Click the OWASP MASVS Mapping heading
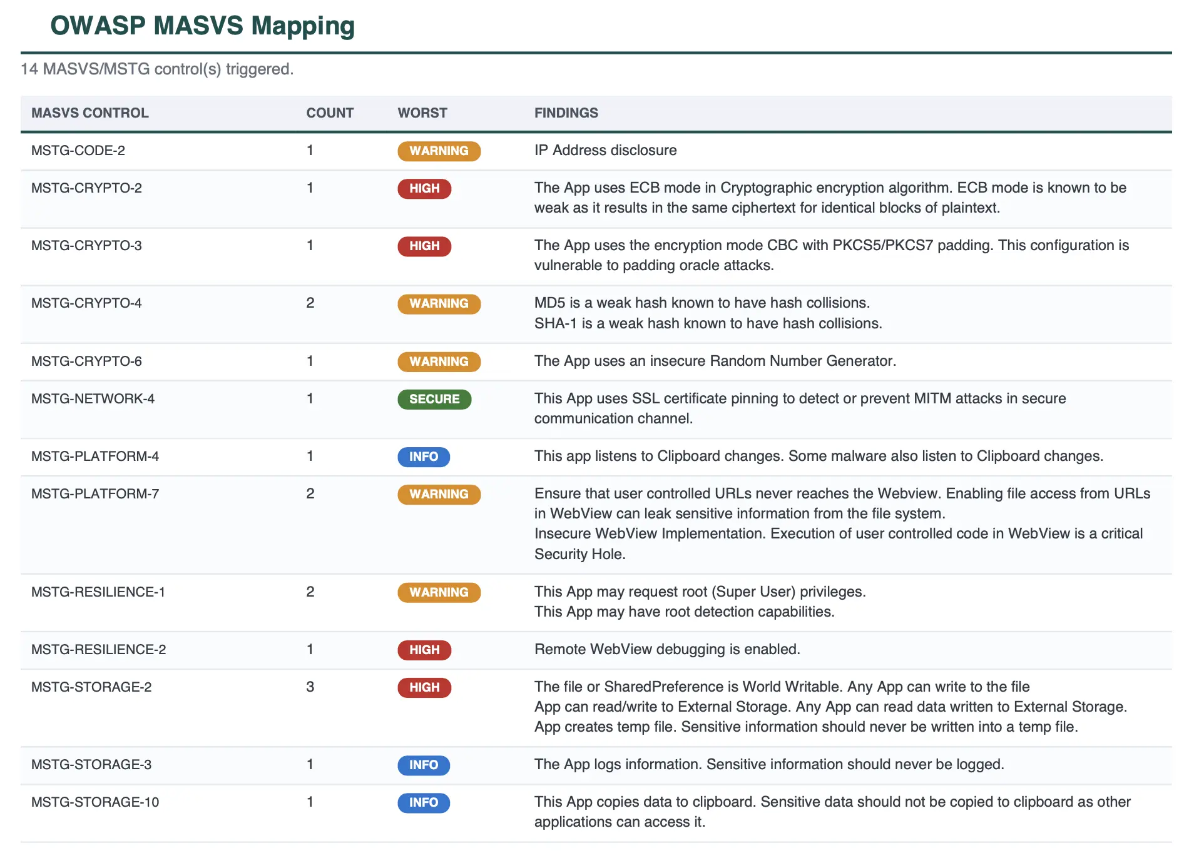Image resolution: width=1204 pixels, height=868 pixels. pyautogui.click(x=202, y=26)
